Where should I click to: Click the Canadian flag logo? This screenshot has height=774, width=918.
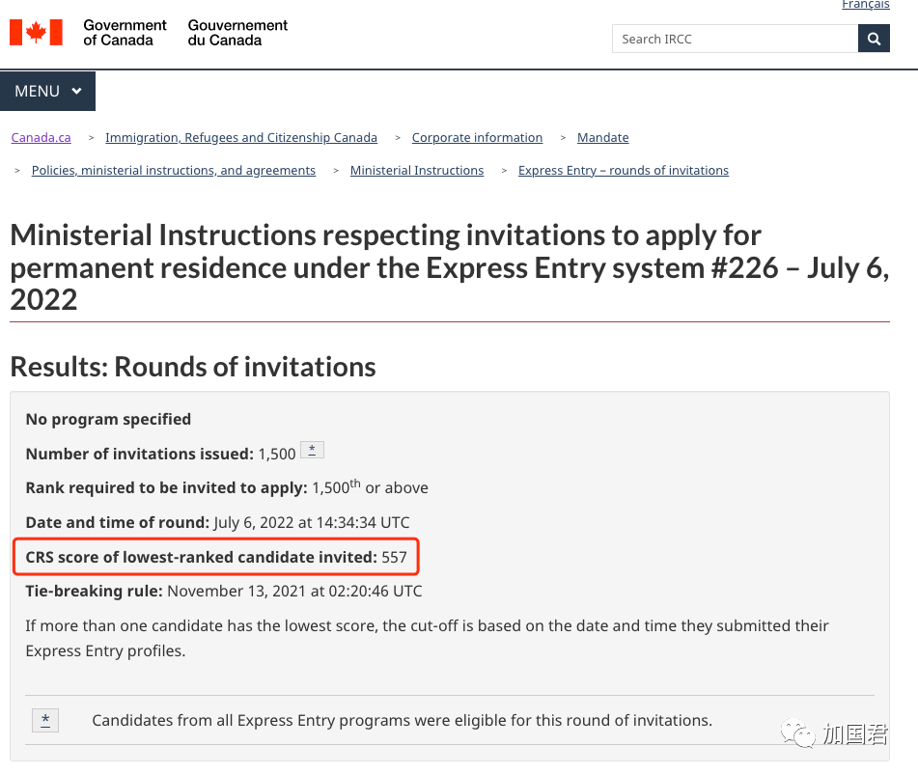tap(36, 33)
